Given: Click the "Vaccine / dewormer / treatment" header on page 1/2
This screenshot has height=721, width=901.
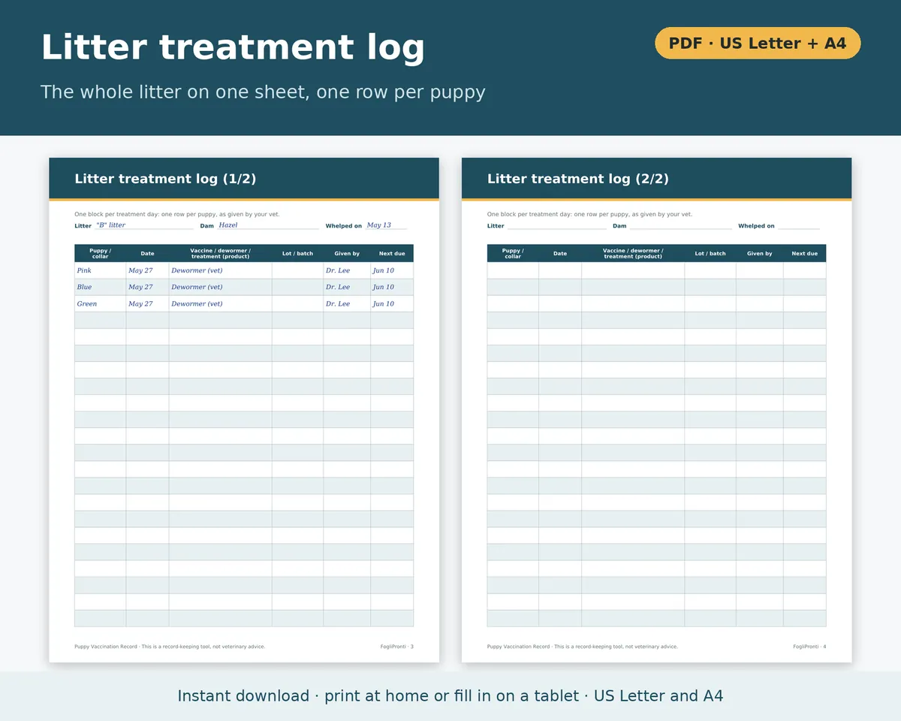Looking at the screenshot, I should click(220, 253).
